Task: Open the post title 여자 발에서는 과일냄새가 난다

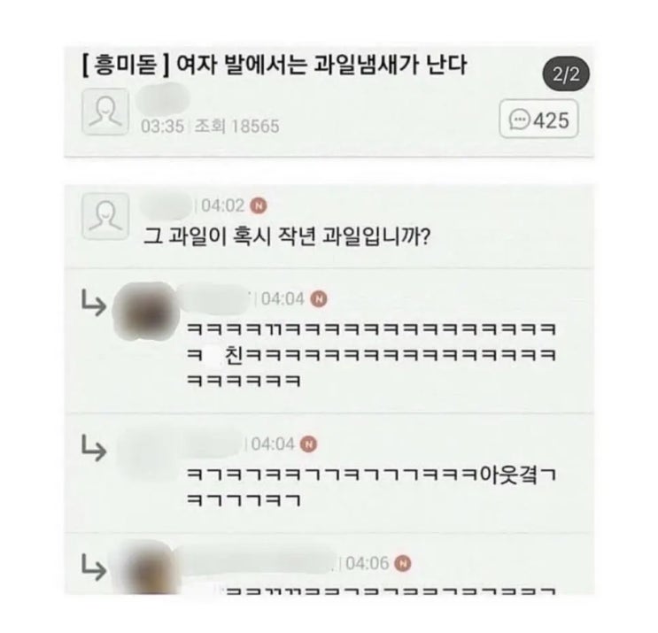Action: [321, 66]
